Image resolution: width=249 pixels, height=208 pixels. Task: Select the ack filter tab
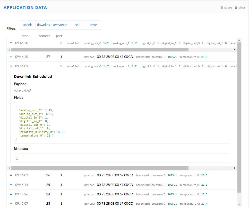click(77, 25)
